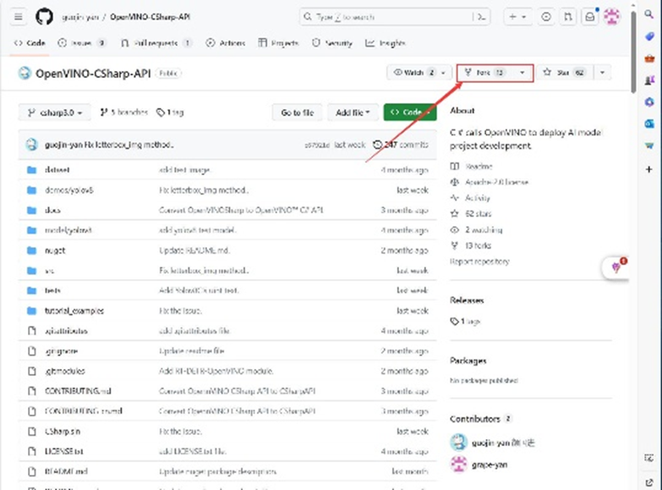This screenshot has height=490, width=662.
Task: Click the browser sidebar Outlook icon
Action: point(649,124)
